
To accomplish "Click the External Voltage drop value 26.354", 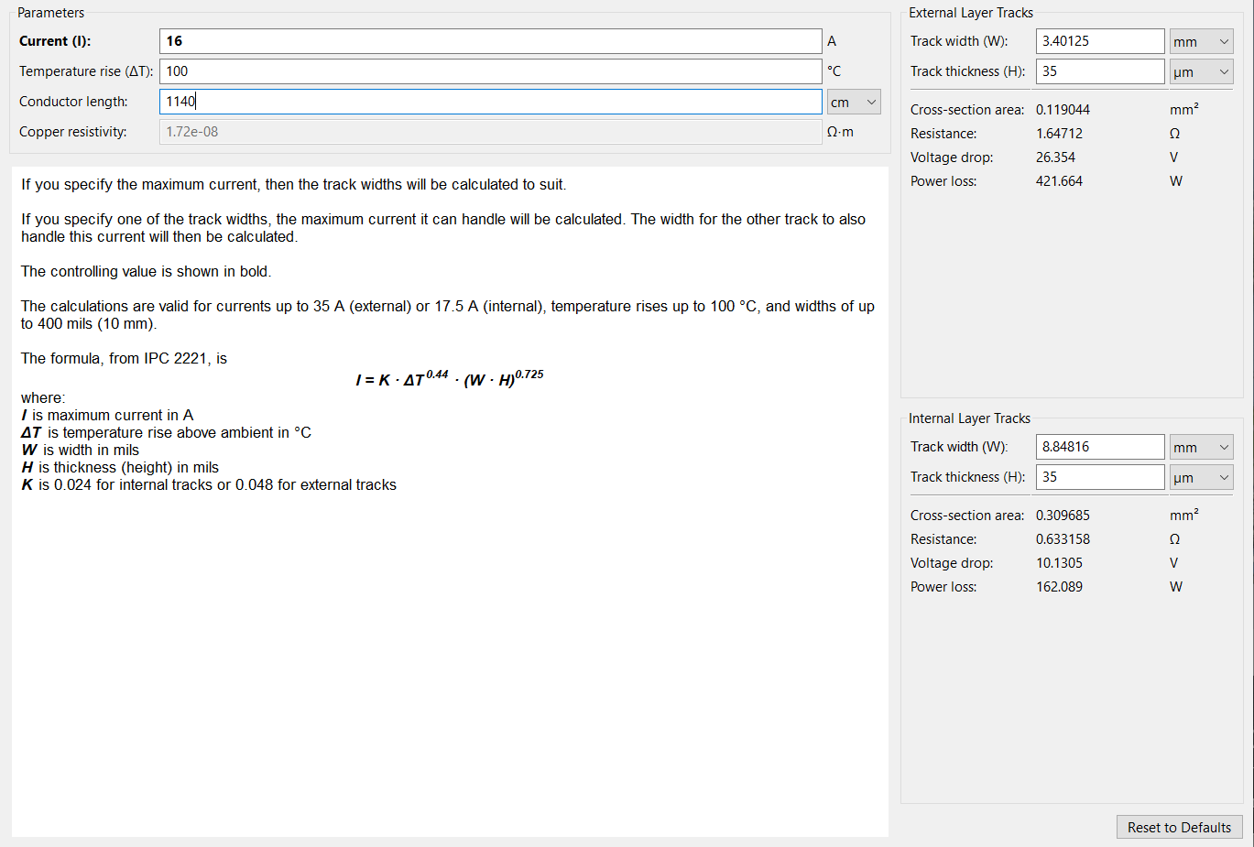I will pyautogui.click(x=1055, y=157).
